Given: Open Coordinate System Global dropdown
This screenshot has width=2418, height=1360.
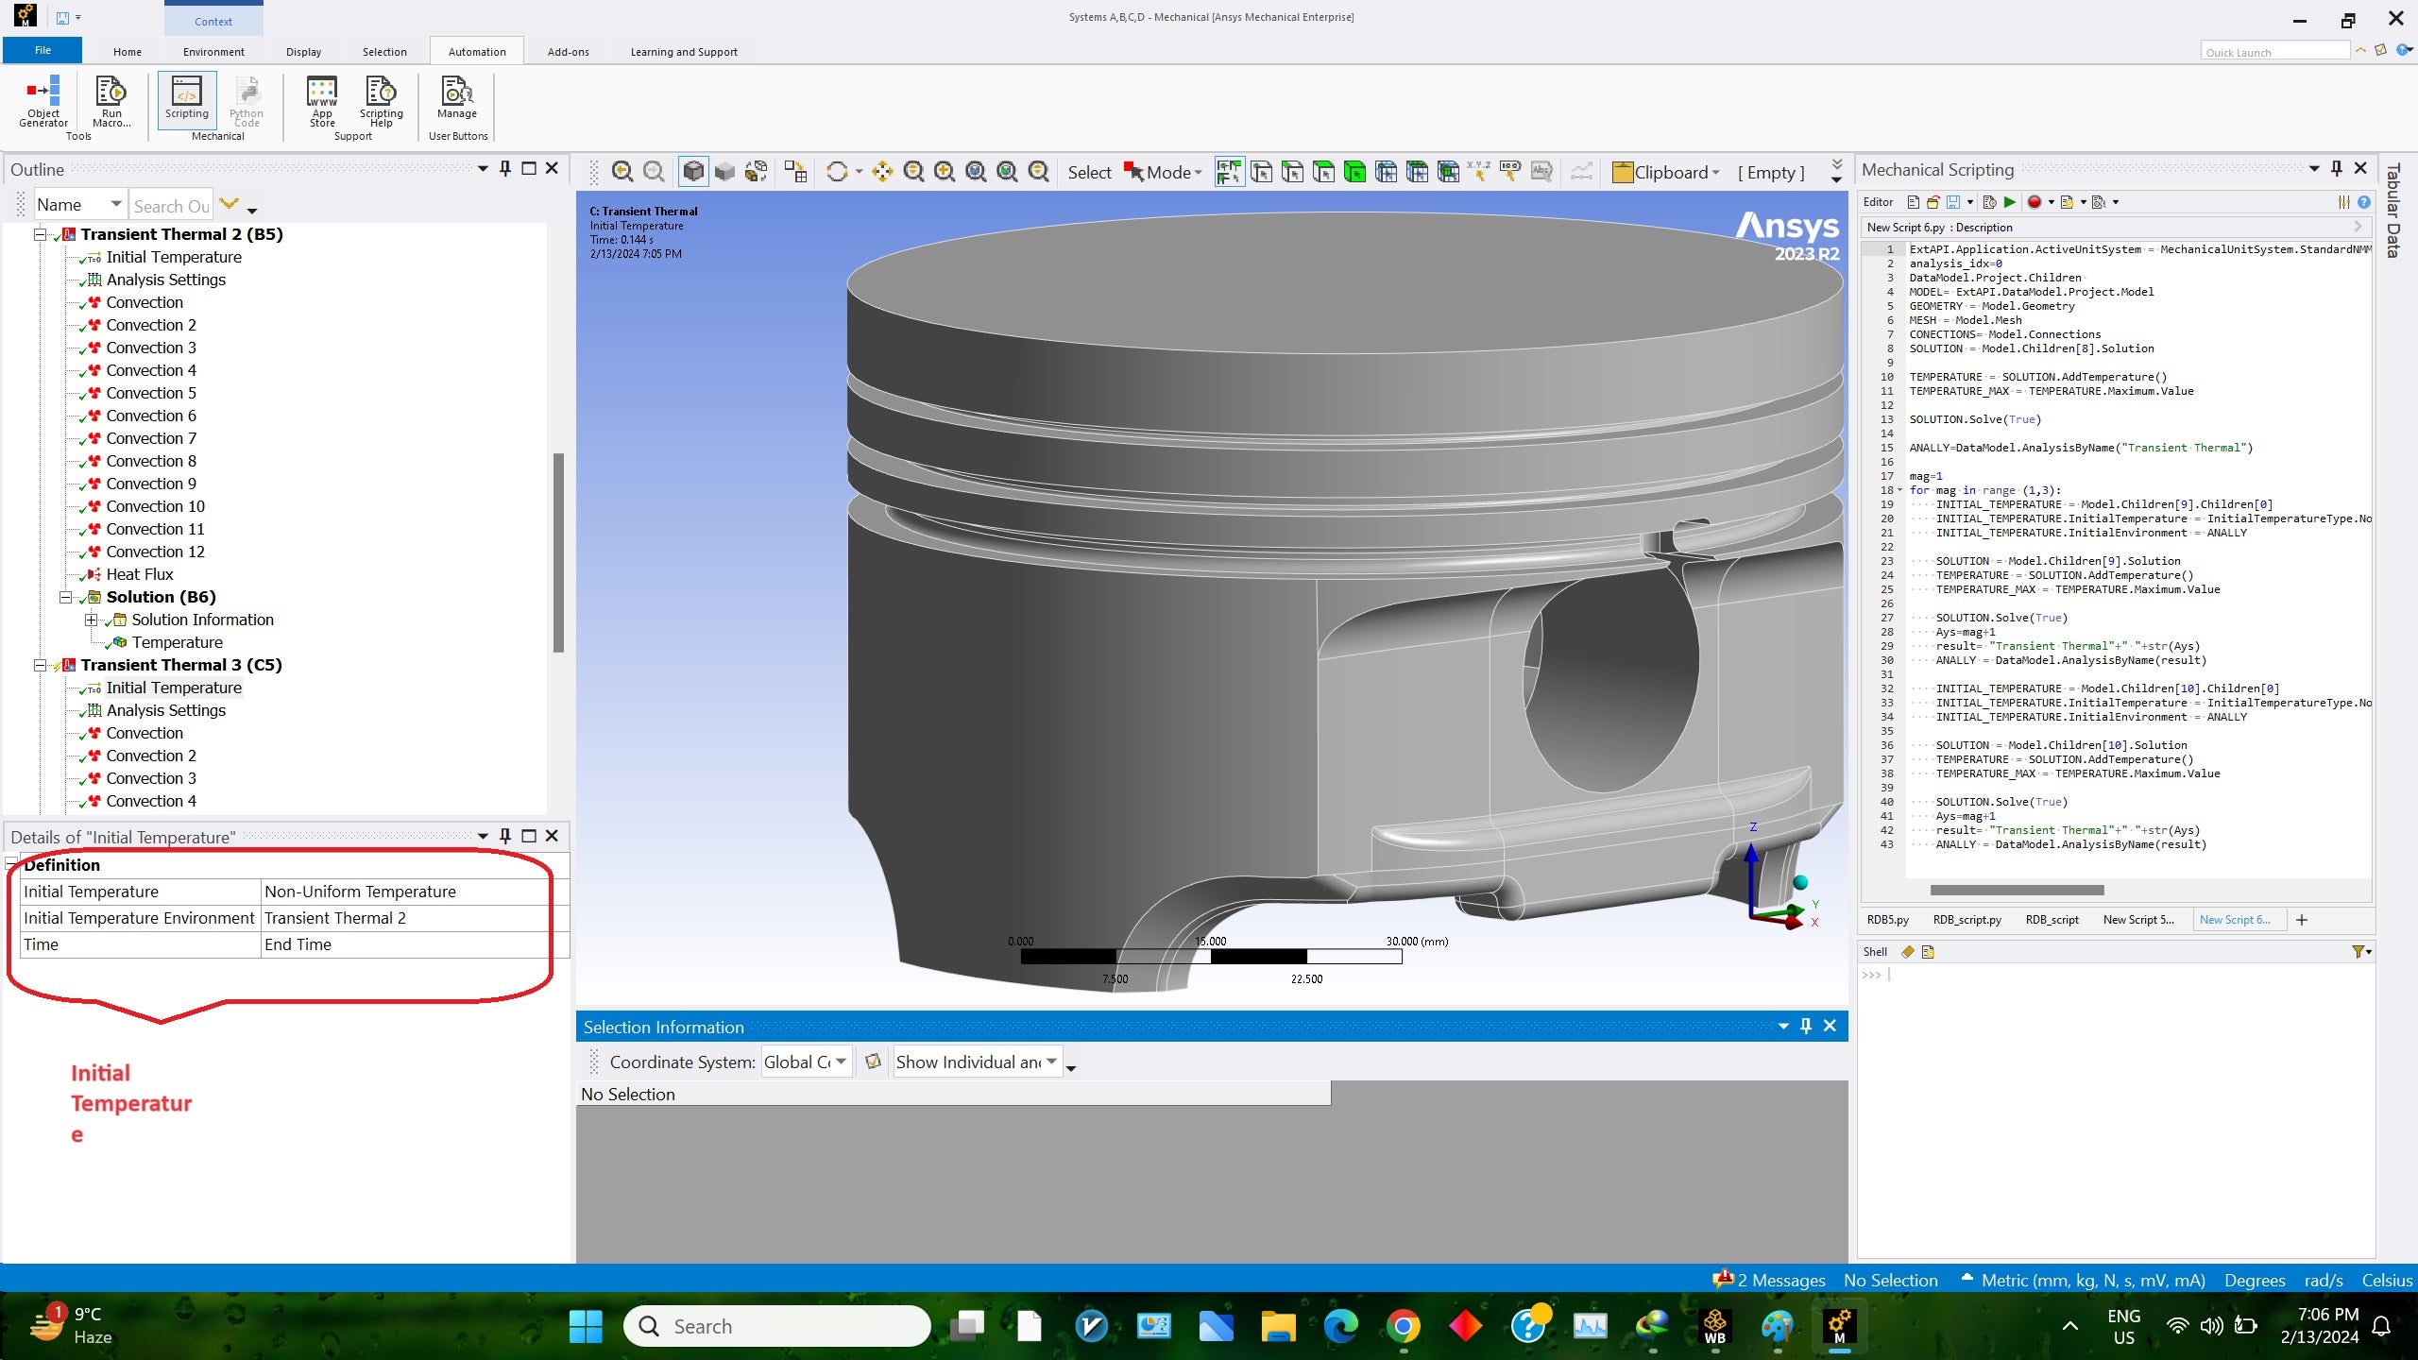Looking at the screenshot, I should (806, 1062).
